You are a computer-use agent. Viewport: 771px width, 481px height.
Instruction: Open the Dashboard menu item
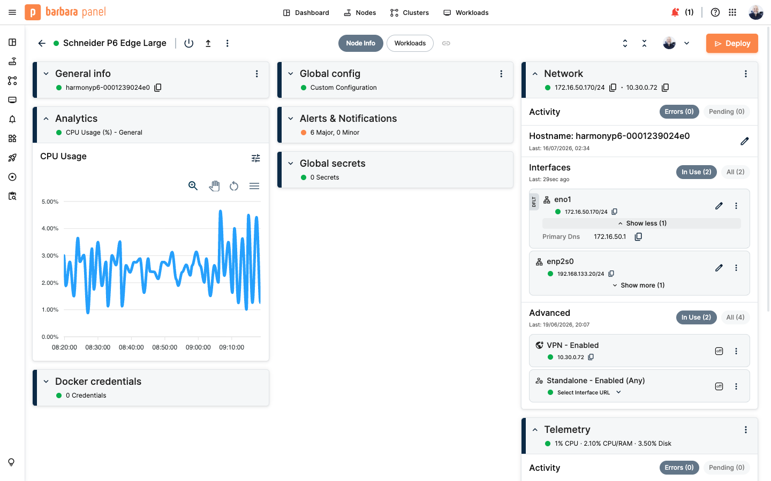tap(306, 12)
